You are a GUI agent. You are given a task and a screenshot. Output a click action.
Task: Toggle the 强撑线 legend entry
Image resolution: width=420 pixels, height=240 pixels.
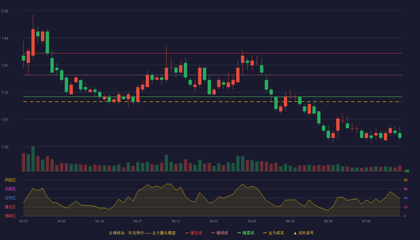[x=246, y=233]
